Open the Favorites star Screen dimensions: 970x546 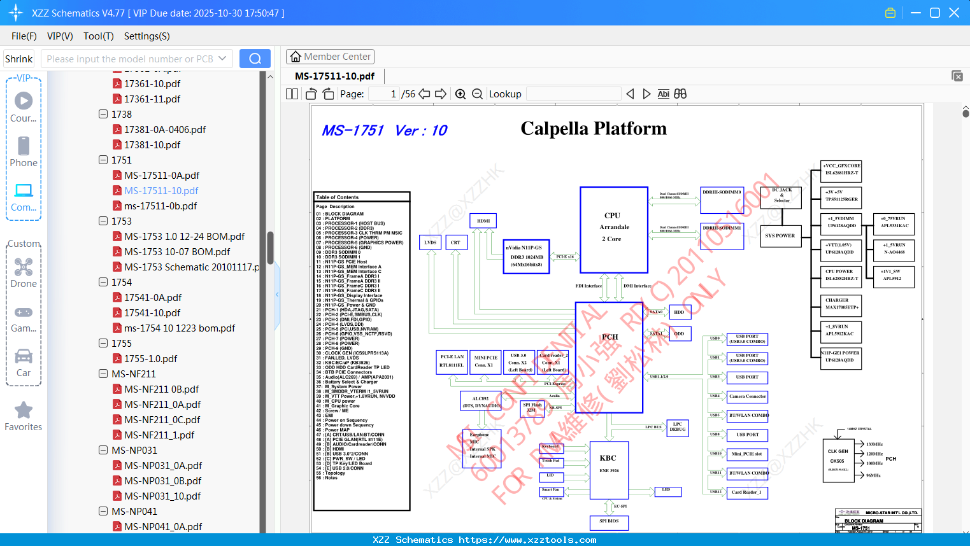(x=24, y=416)
